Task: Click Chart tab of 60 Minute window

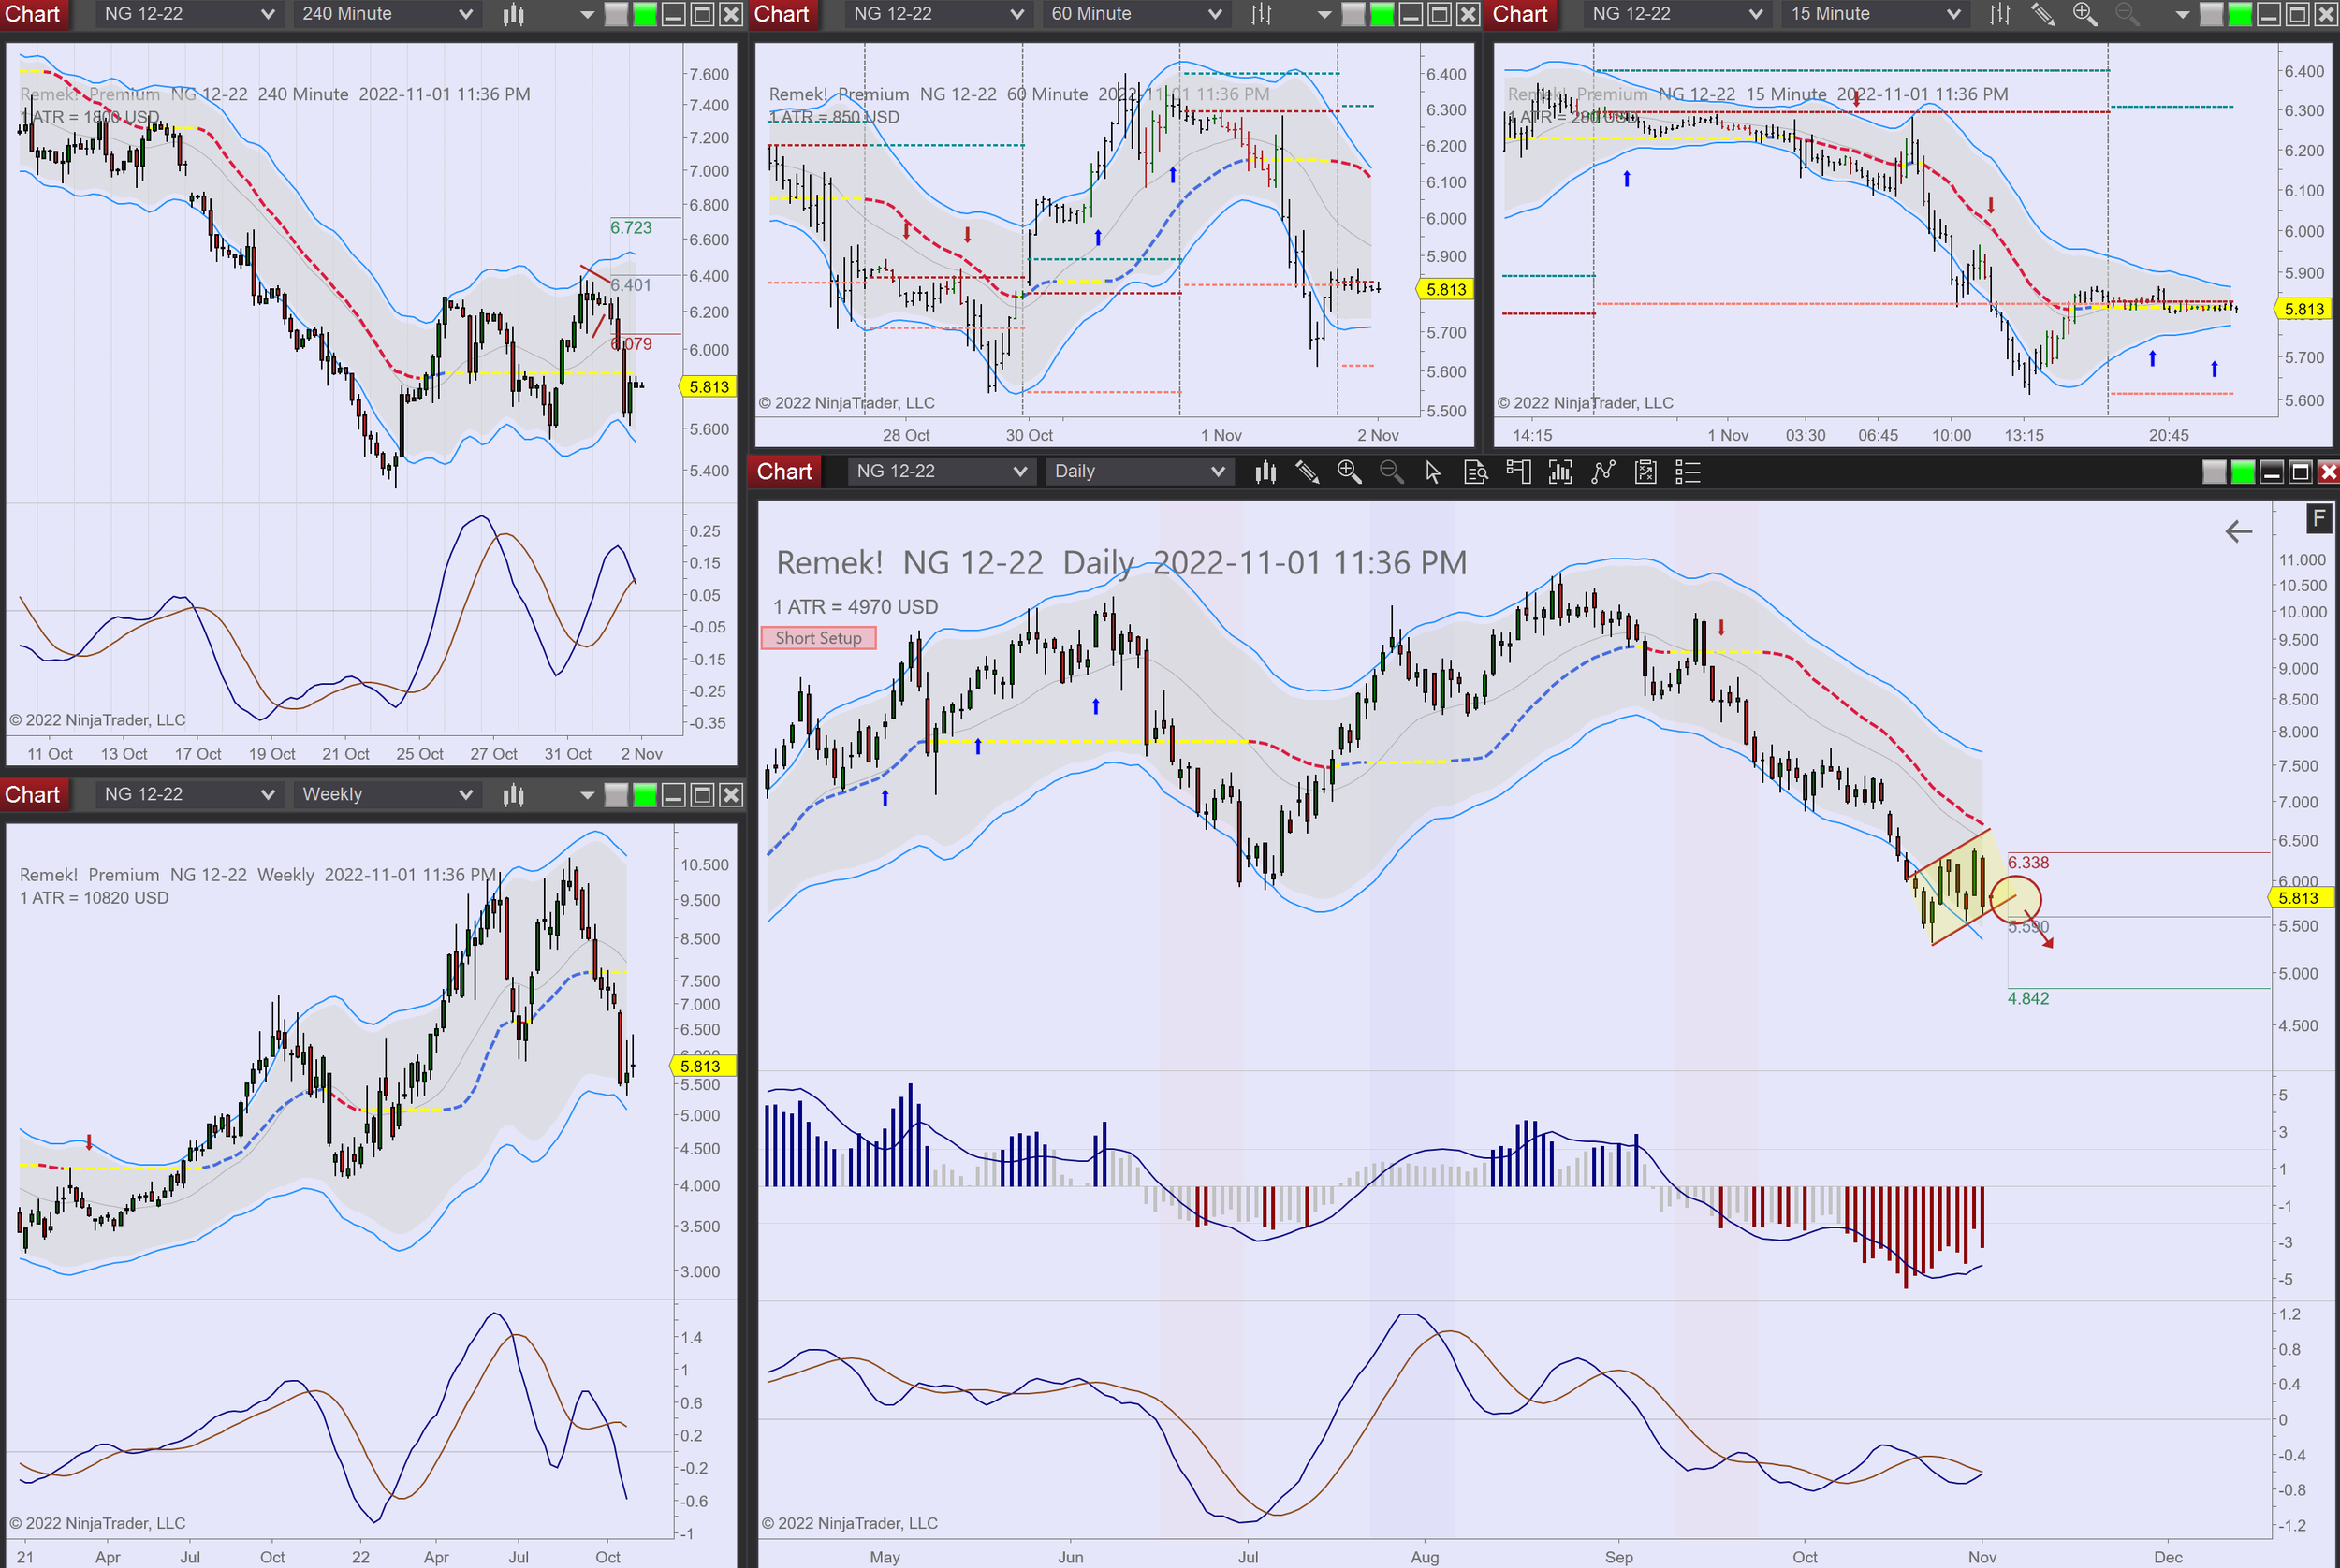Action: (x=782, y=14)
